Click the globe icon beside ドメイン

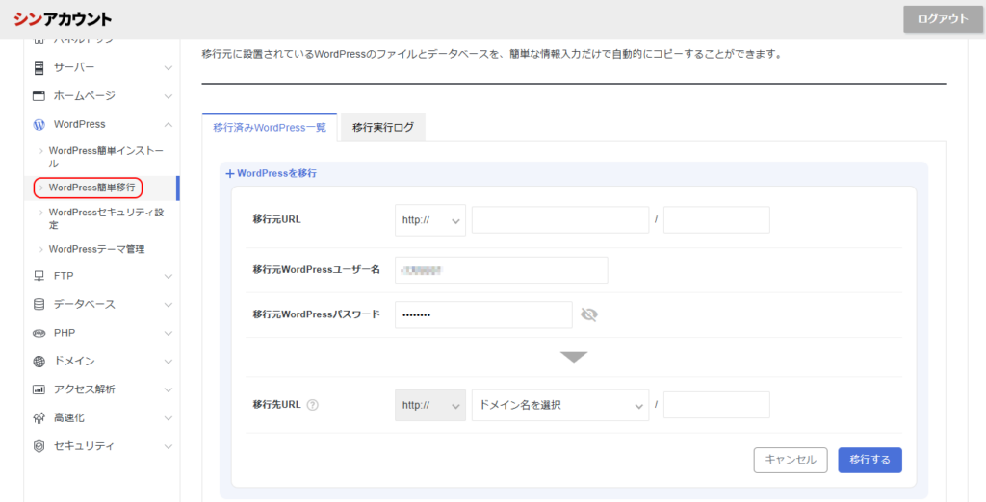coord(39,362)
